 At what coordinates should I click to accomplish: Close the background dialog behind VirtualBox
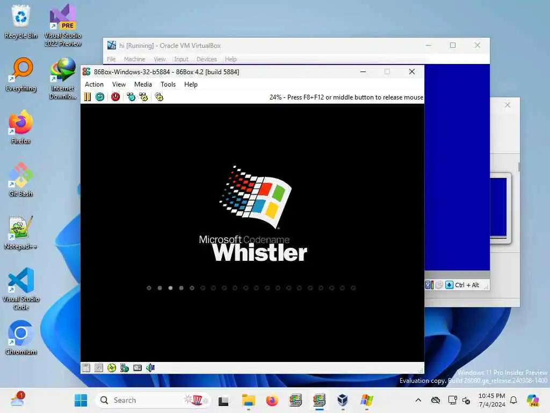[507, 105]
